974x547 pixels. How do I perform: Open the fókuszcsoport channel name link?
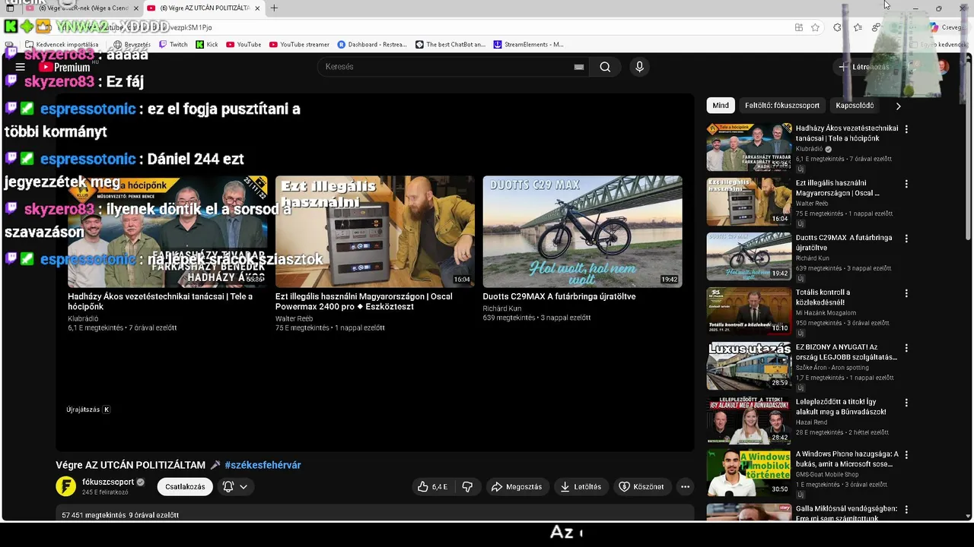pyautogui.click(x=108, y=482)
